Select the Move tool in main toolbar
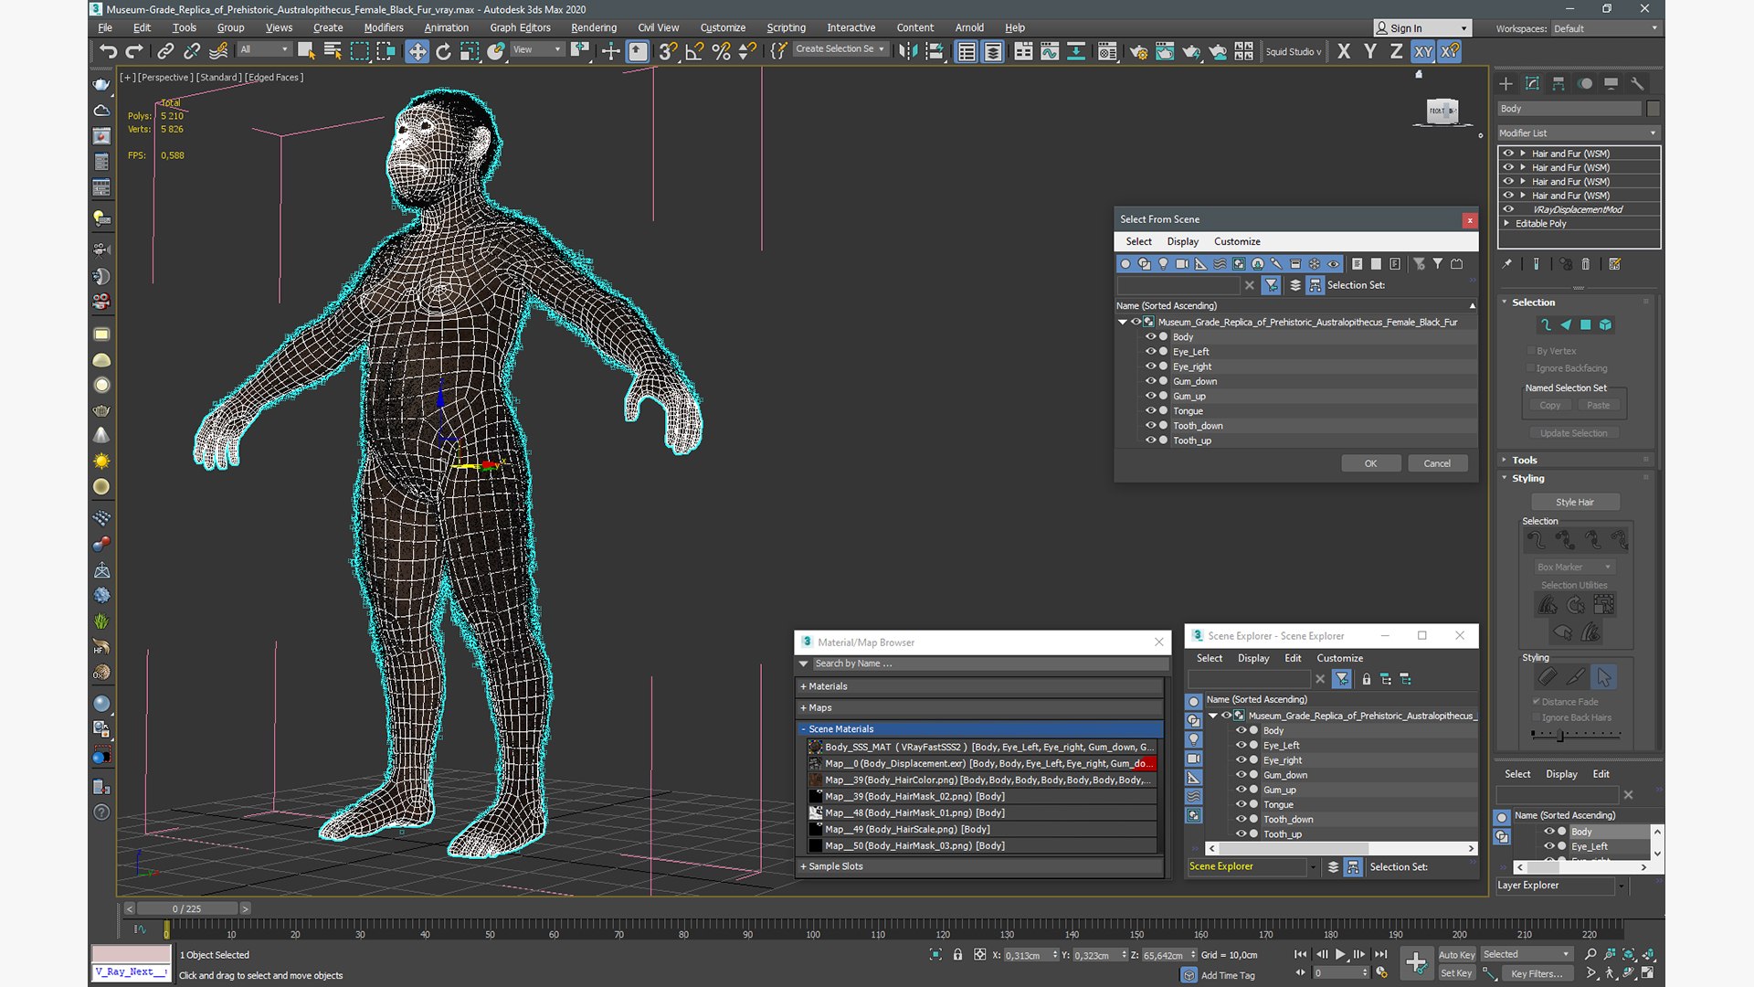The image size is (1754, 987). click(417, 51)
